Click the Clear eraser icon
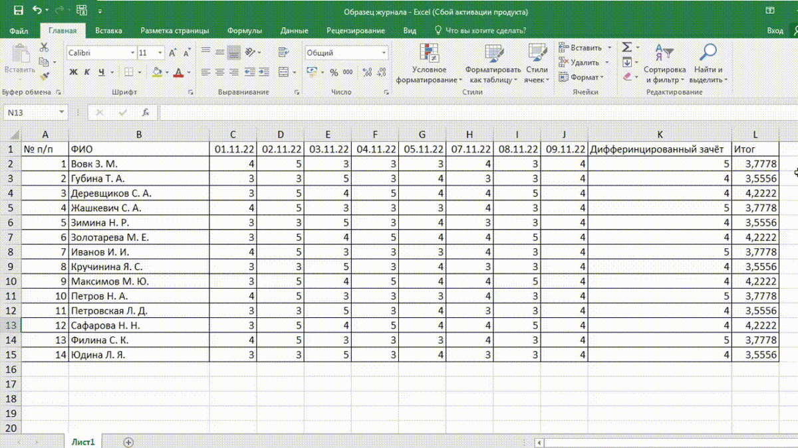 (x=626, y=77)
